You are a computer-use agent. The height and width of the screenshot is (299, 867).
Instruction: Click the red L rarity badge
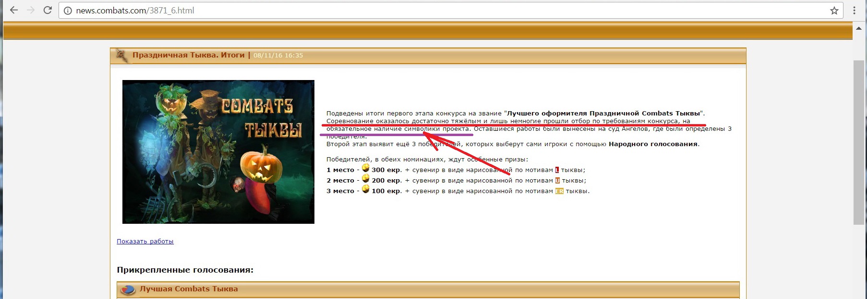(557, 170)
